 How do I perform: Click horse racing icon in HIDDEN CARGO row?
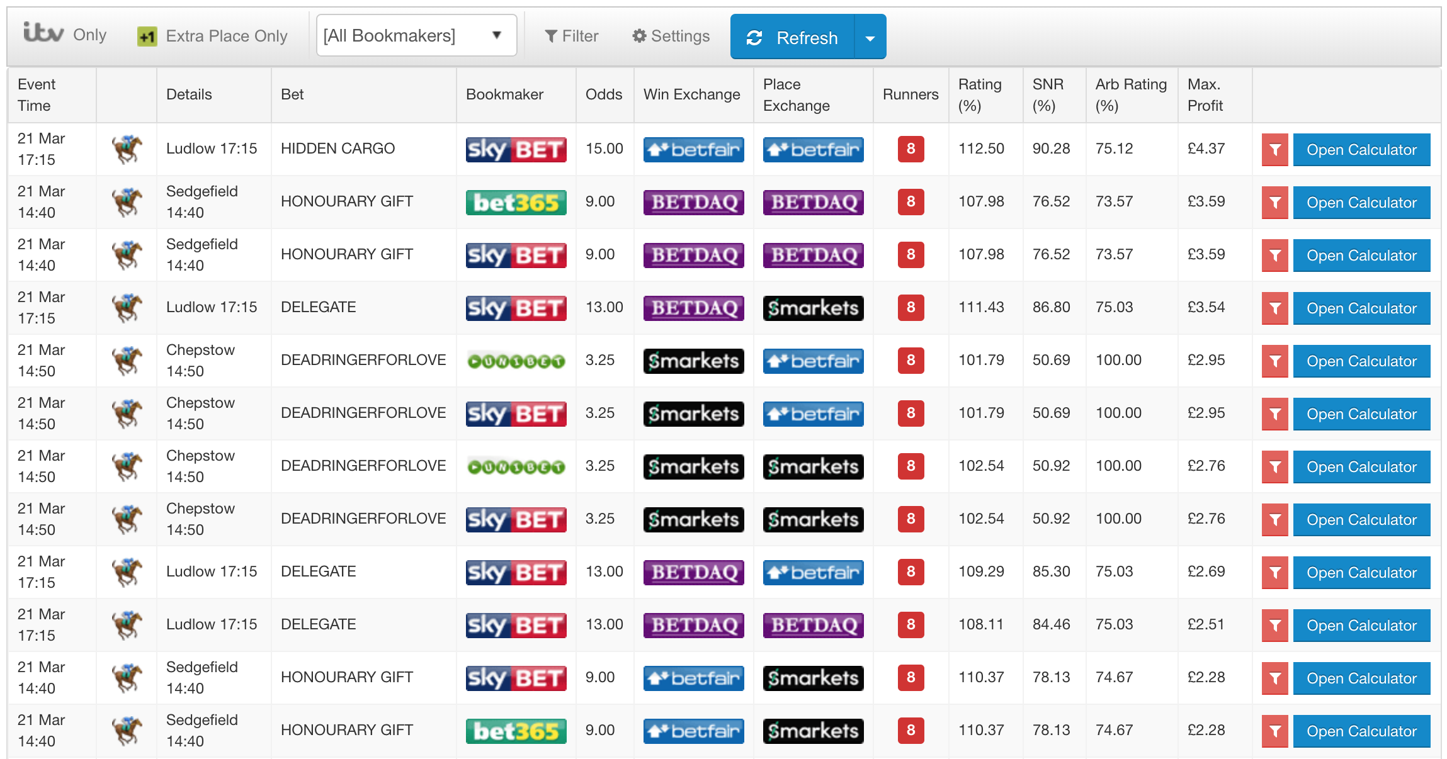pyautogui.click(x=127, y=150)
